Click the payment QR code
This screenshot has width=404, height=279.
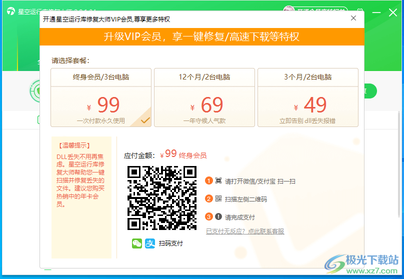point(162,197)
